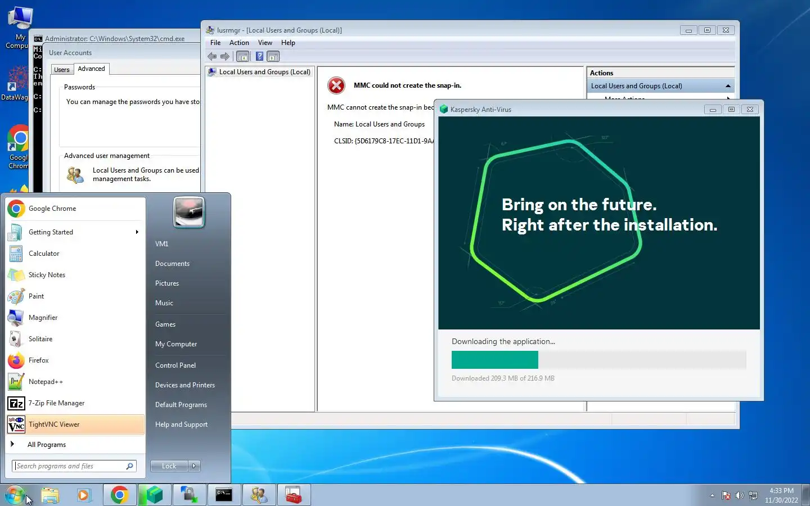Click the Kaspersky Anti-Virus title bar icon
810x506 pixels.
(x=444, y=110)
